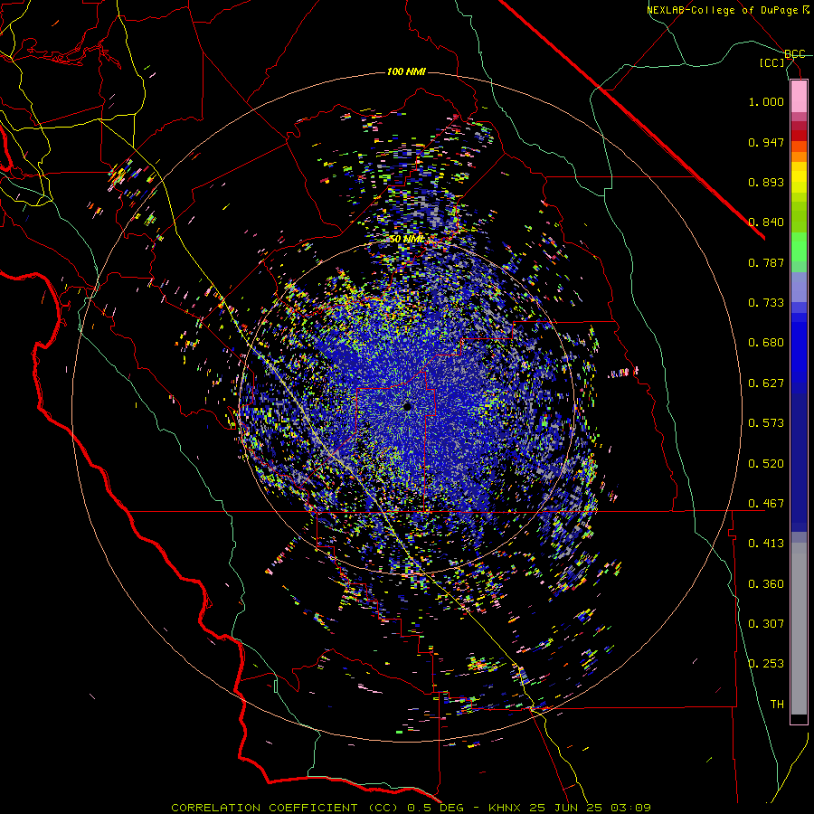Click the 0.360 colorbar value
This screenshot has height=814, width=814.
point(766,584)
